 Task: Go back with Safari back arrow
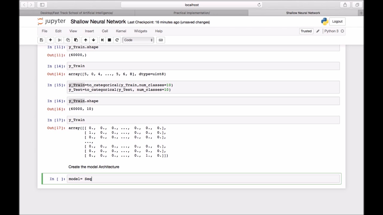24,5
